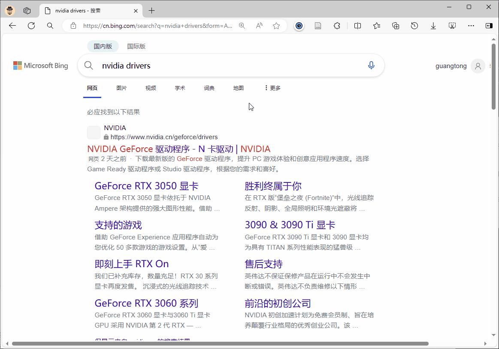This screenshot has height=349, width=499.
Task: Toggle split screen view in the toolbar
Action: 357,26
